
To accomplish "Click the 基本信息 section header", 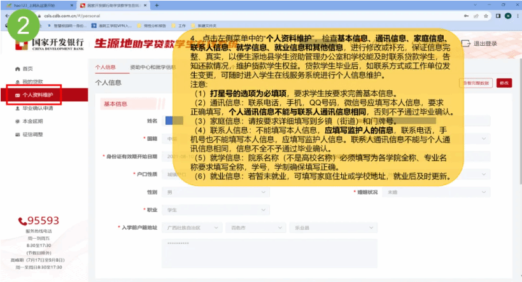I will coord(115,104).
